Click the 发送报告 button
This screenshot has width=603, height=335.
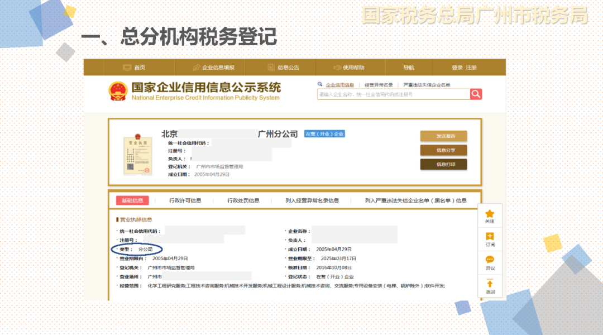click(x=443, y=136)
